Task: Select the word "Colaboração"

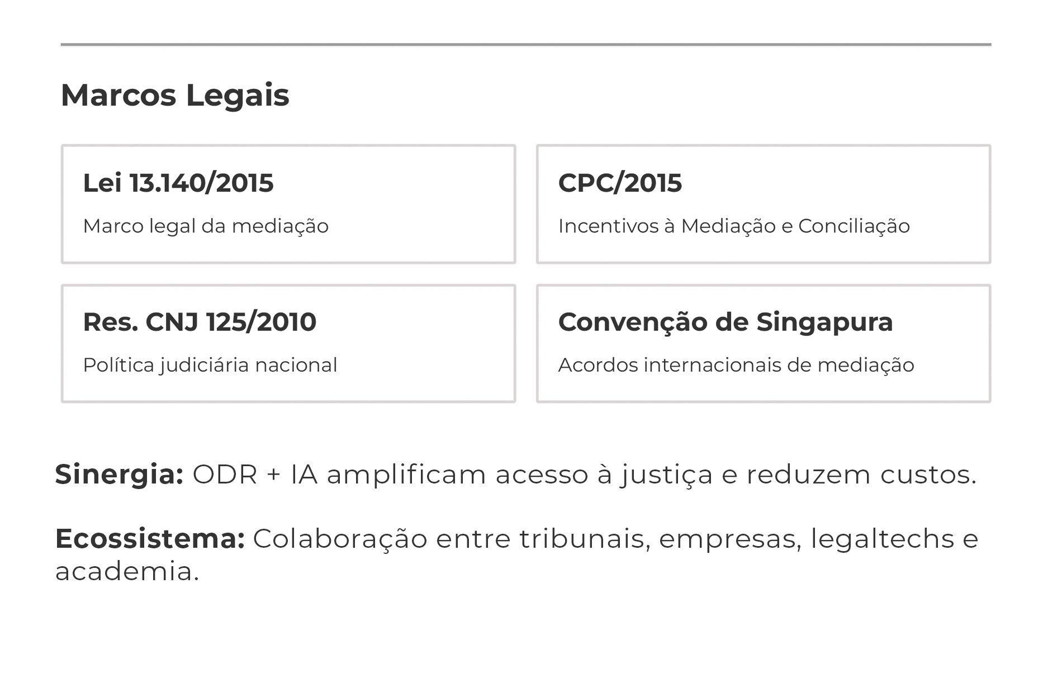Action: point(340,539)
